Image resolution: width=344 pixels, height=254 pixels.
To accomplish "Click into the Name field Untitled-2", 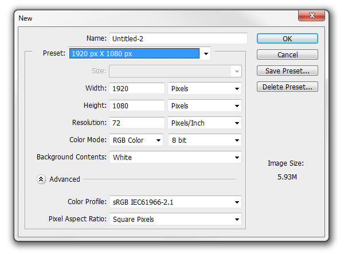I will [178, 38].
